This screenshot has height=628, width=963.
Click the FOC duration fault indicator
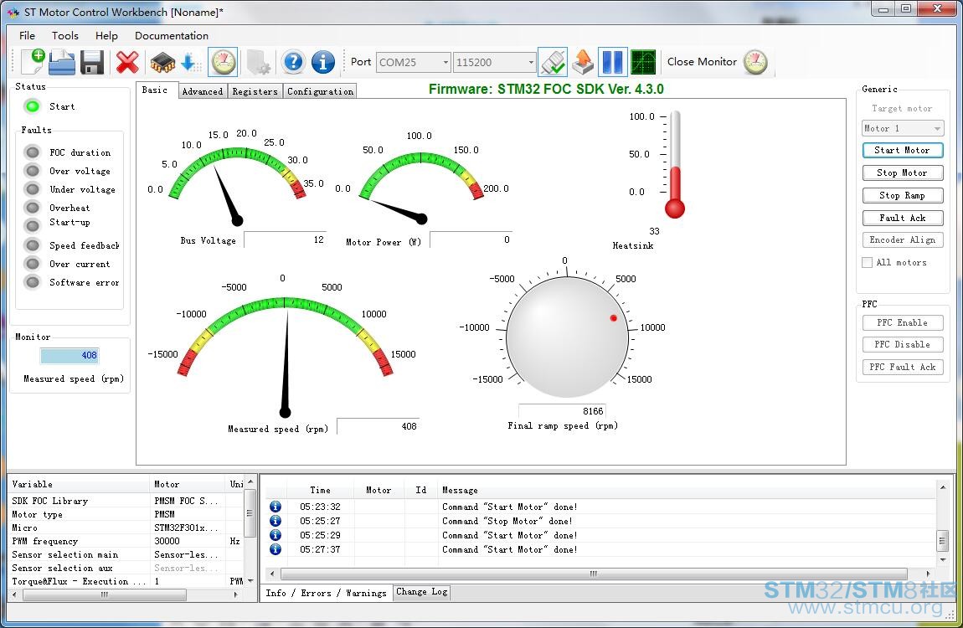tap(32, 152)
